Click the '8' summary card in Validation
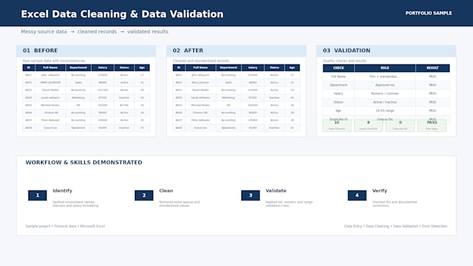 [369, 125]
